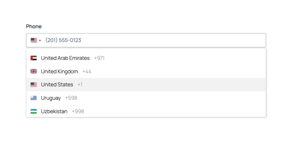This screenshot has height=158, width=295.
Task: Click the United Kingdom flag icon
Action: click(34, 71)
